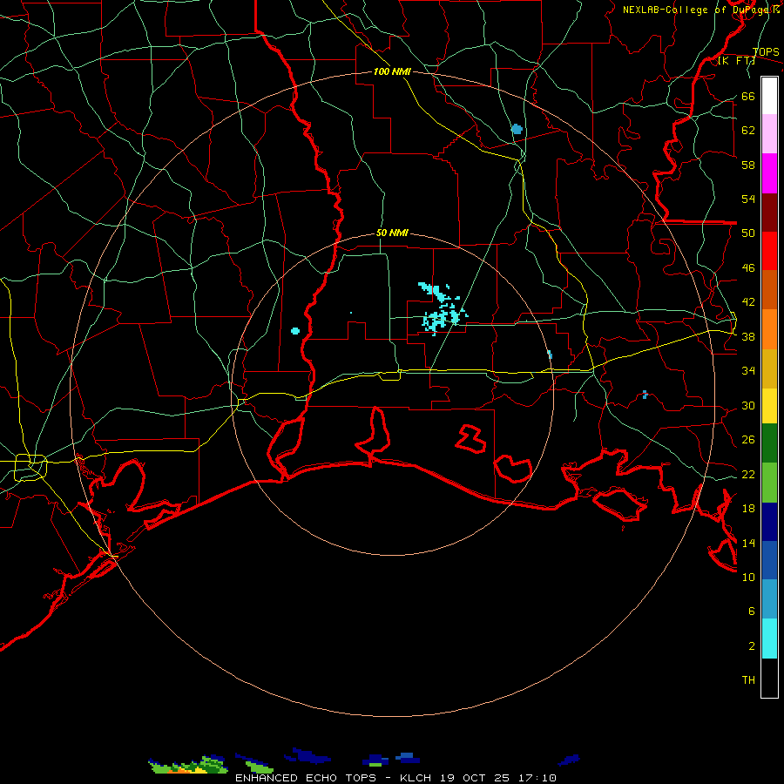Click the '58' legend value

[748, 165]
